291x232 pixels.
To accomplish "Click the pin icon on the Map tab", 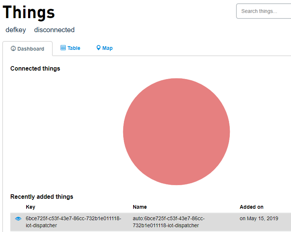I will (98, 48).
